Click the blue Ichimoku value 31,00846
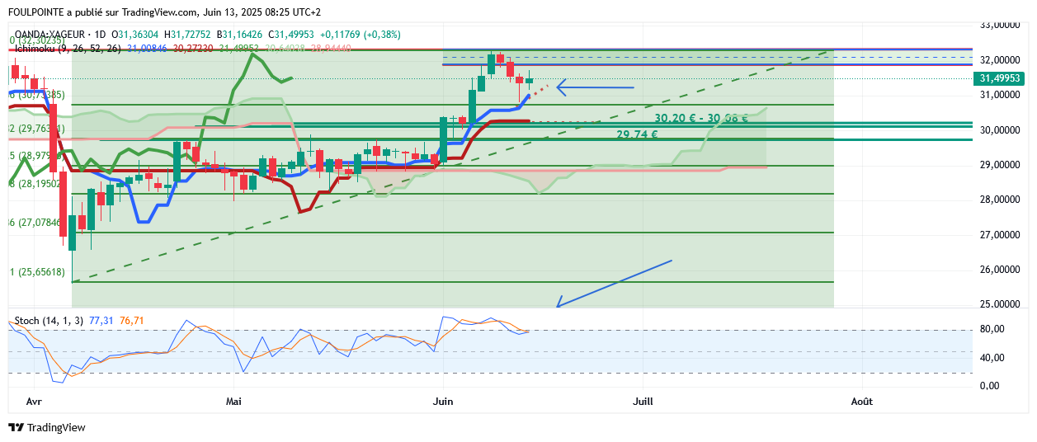 [x=147, y=49]
